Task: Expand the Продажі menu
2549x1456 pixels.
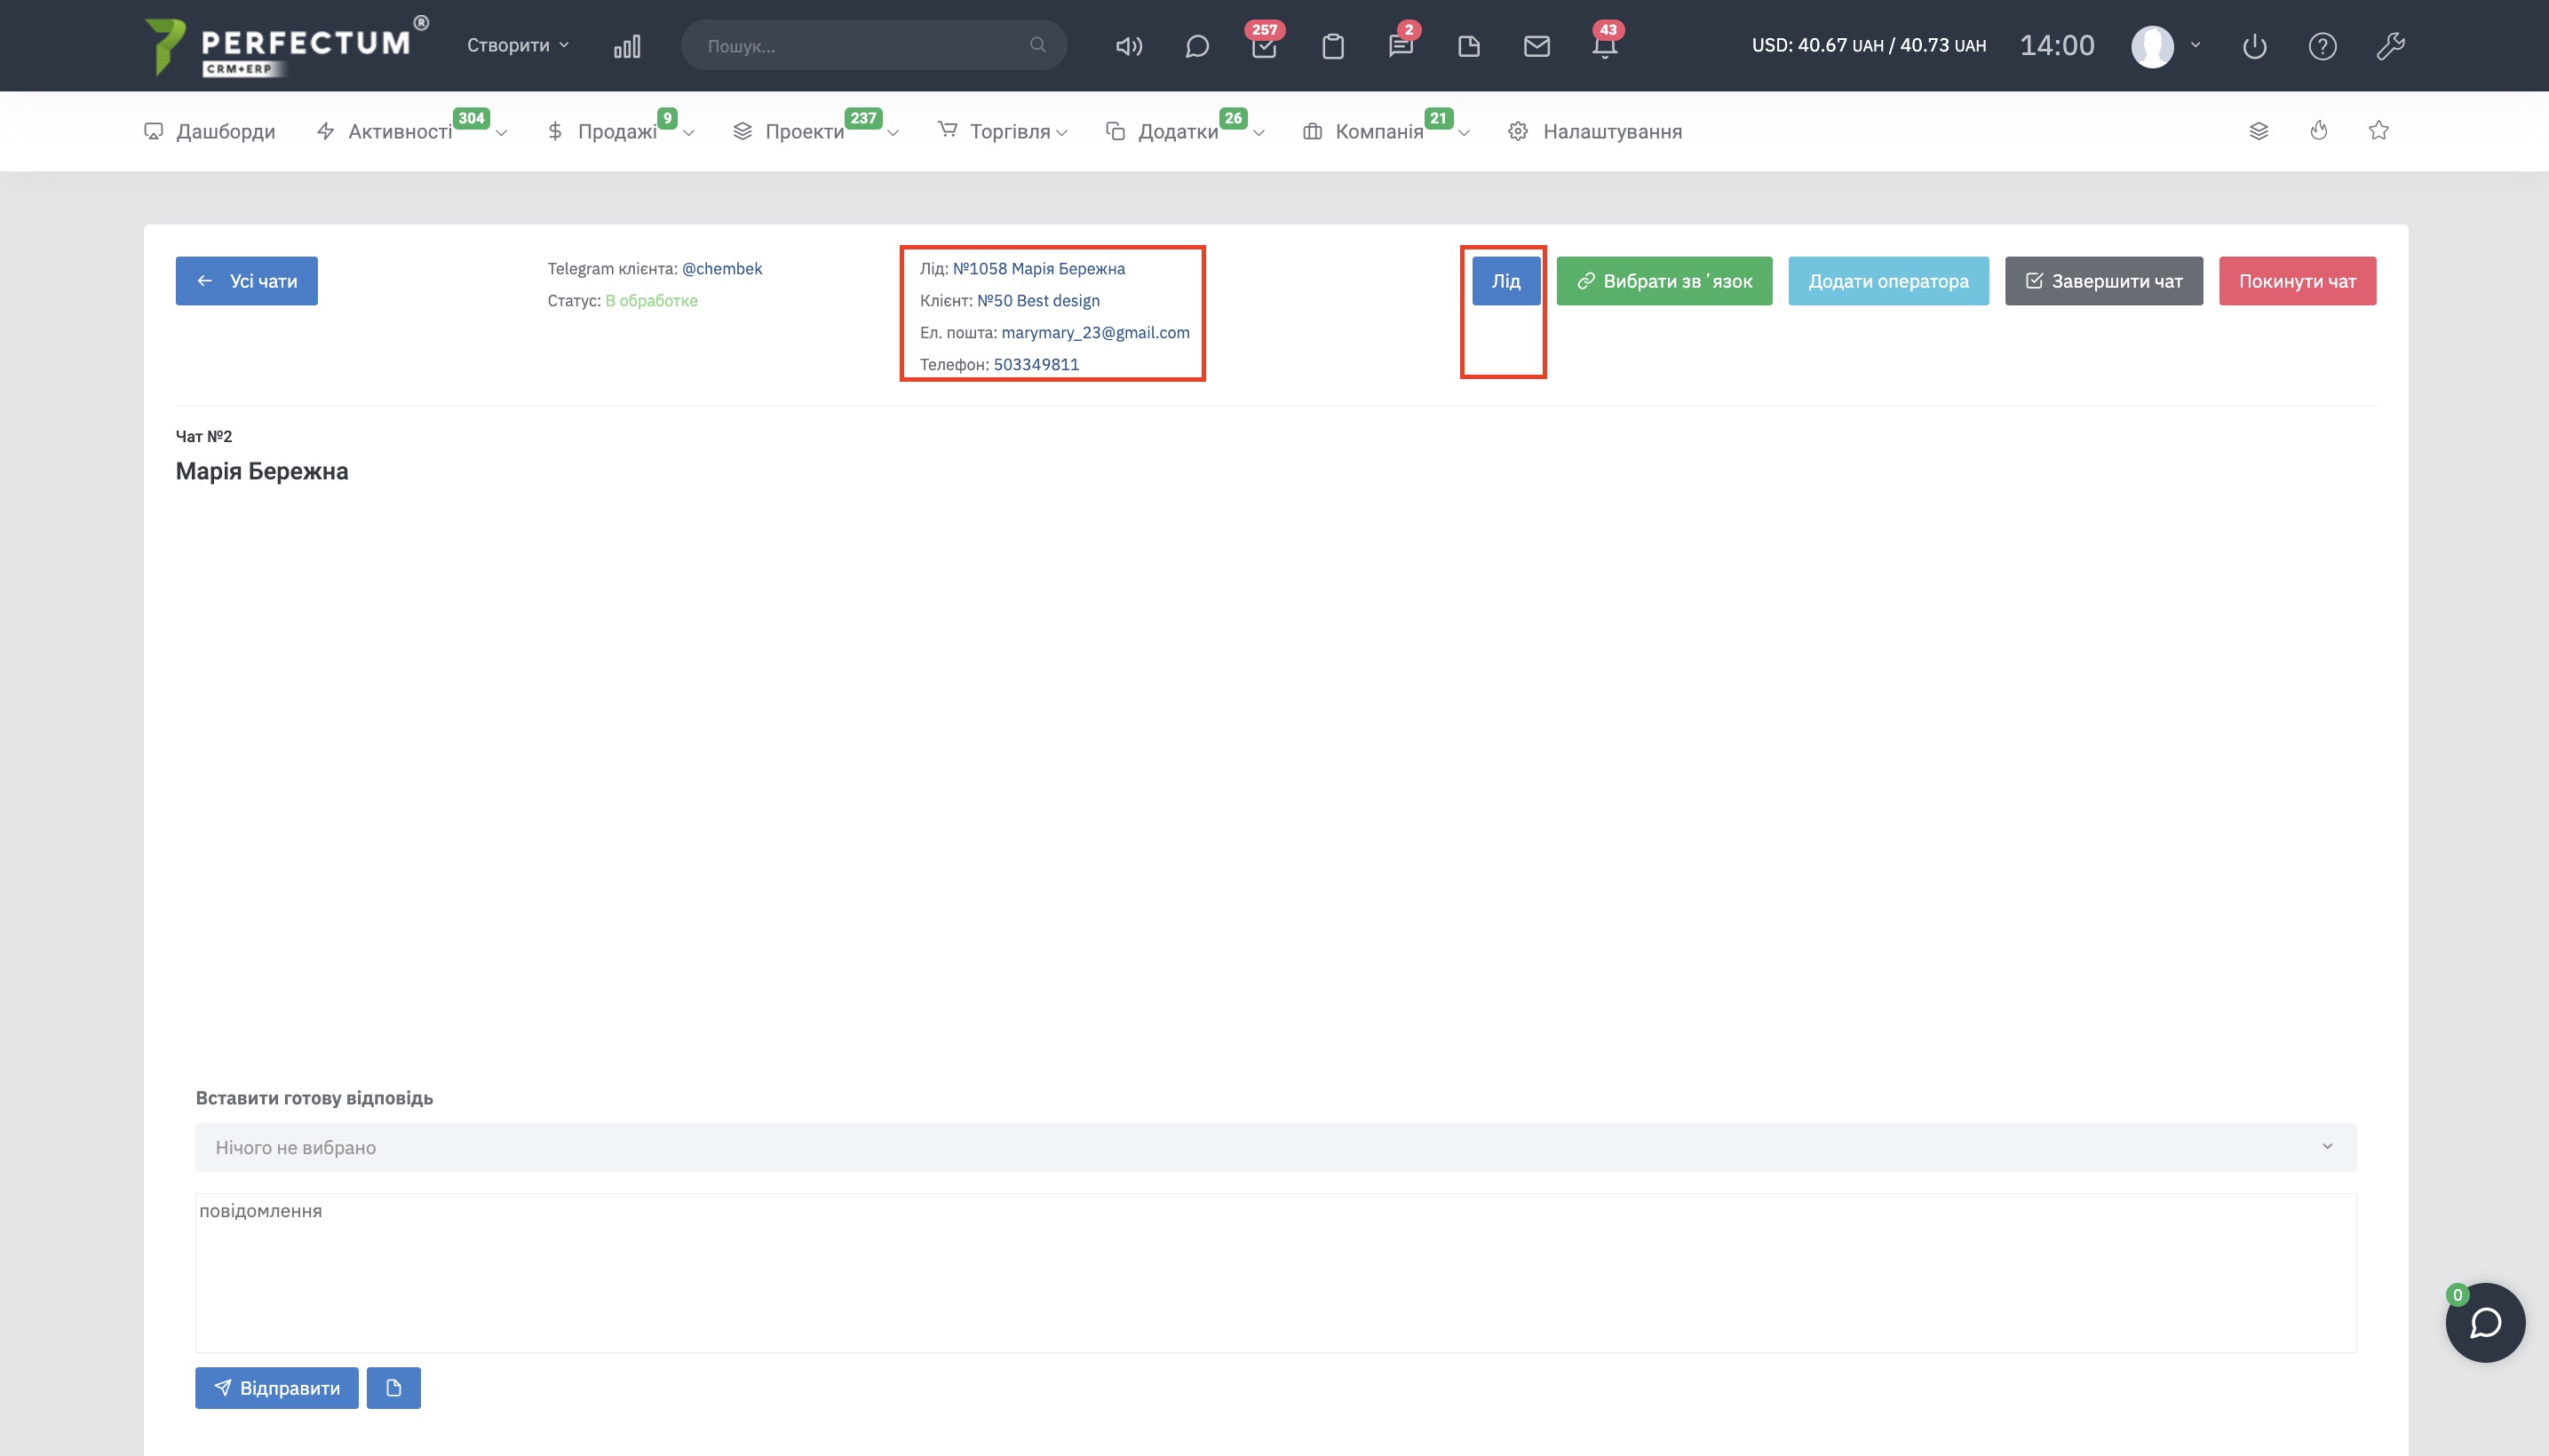Action: click(x=620, y=131)
